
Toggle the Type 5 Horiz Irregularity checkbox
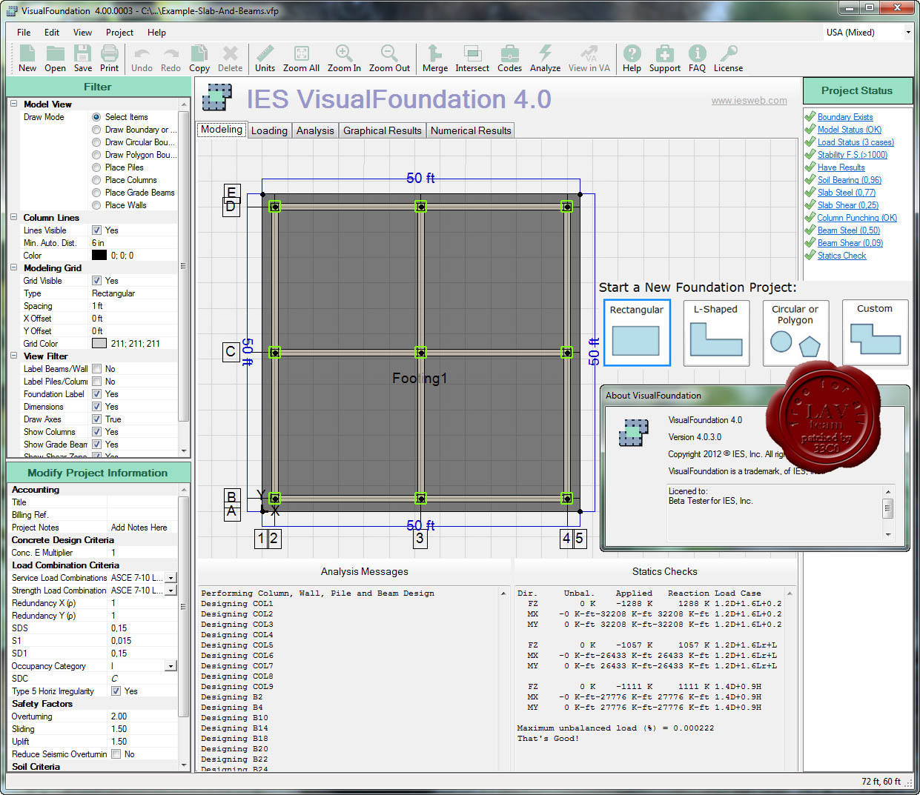coord(116,691)
